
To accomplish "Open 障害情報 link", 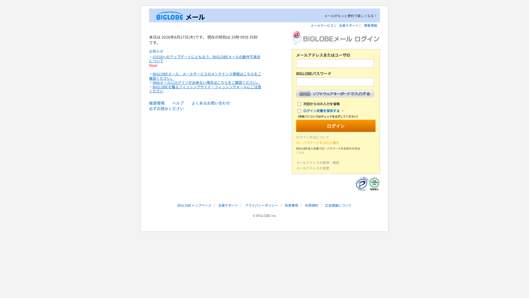I will [371, 25].
